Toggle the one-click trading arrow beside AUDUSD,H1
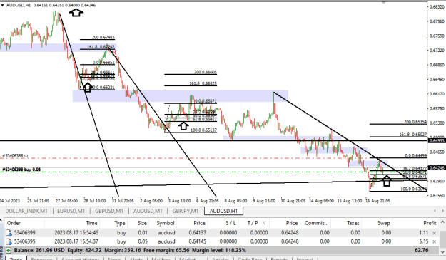The height and width of the screenshot is (260, 446). click(x=2, y=5)
